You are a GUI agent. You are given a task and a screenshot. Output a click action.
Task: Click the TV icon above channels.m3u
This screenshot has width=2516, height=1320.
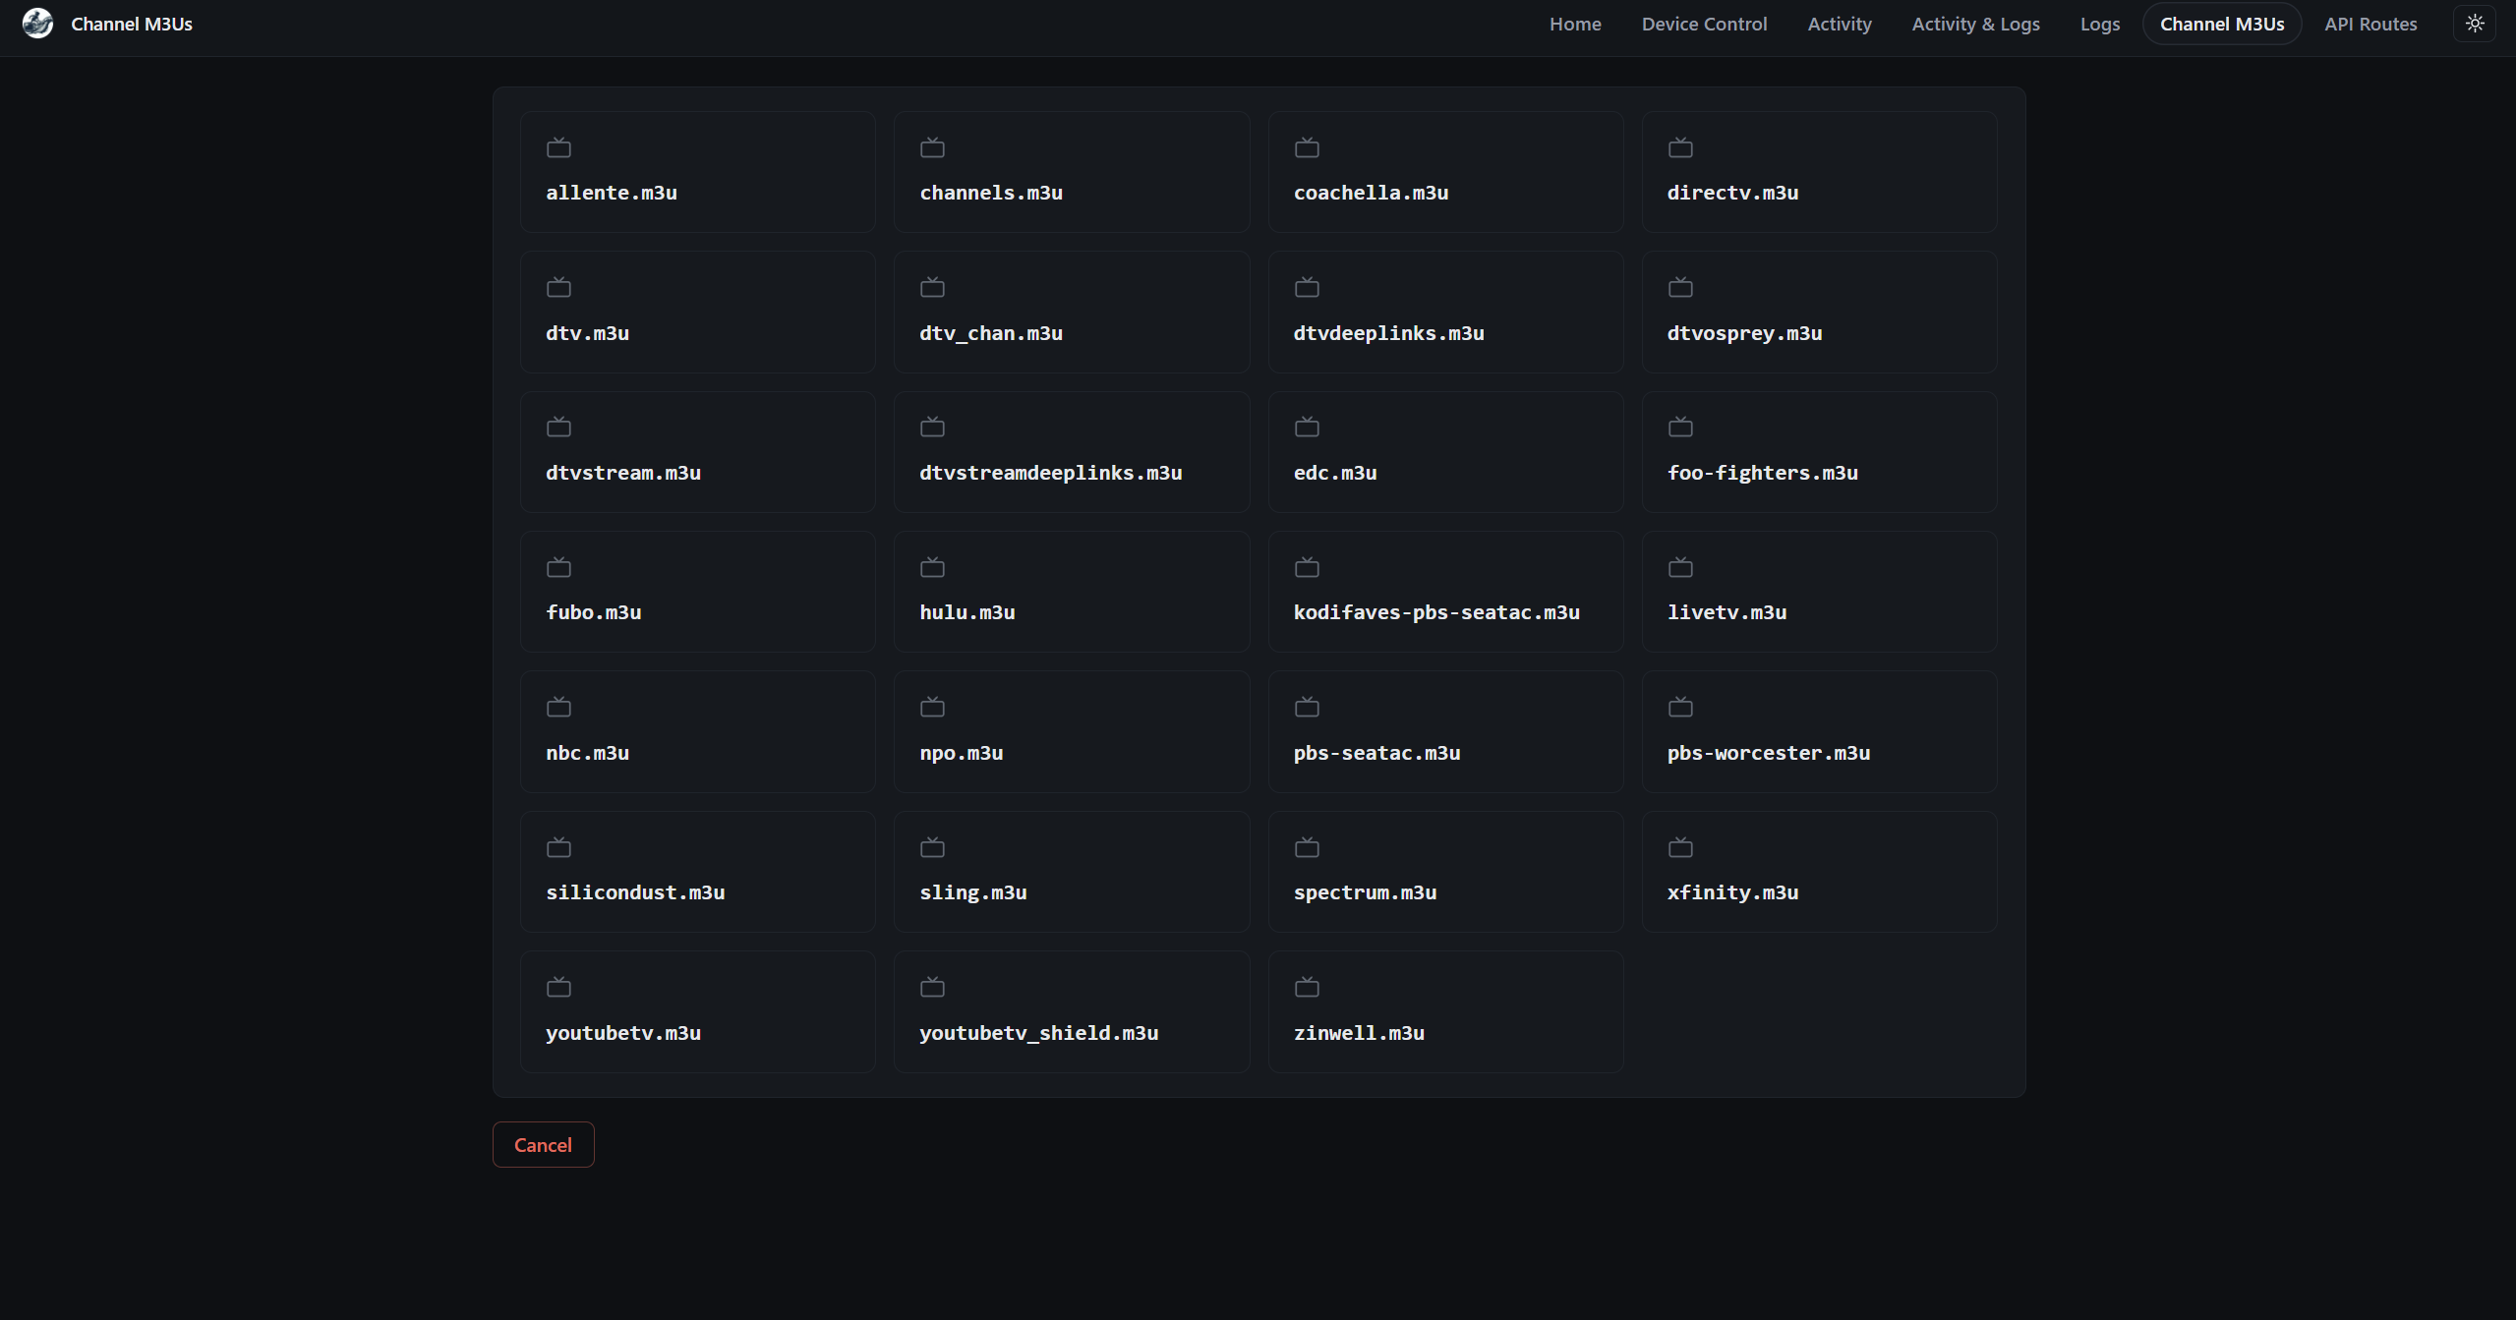point(932,147)
